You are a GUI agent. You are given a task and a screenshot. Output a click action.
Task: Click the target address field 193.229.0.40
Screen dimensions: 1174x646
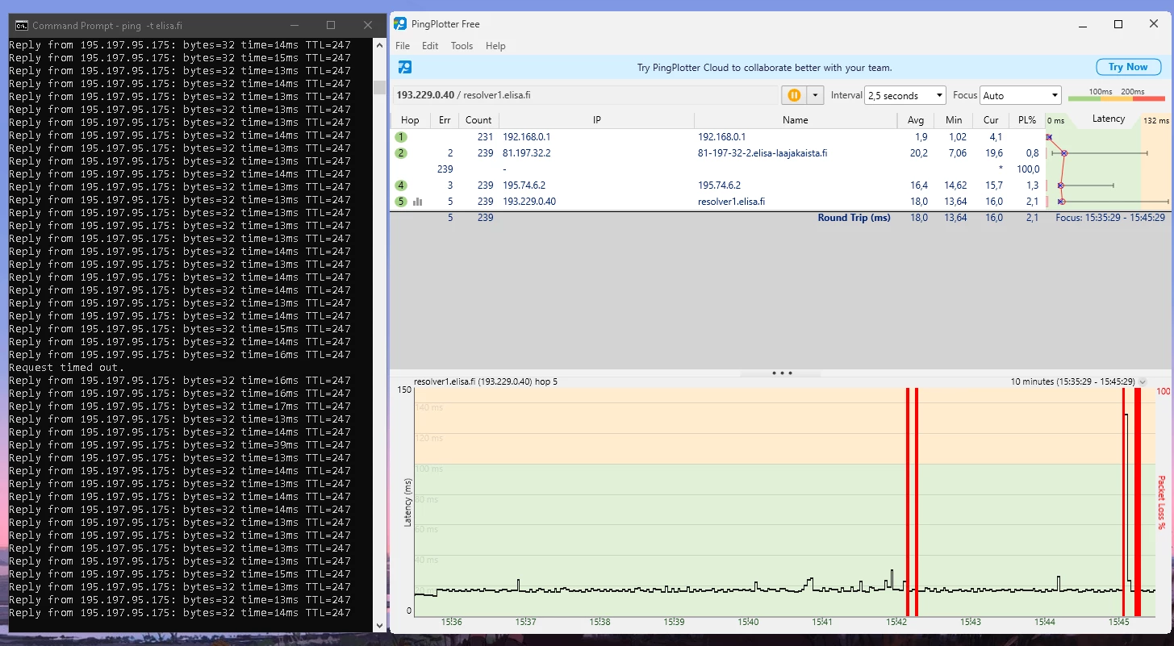(x=585, y=95)
